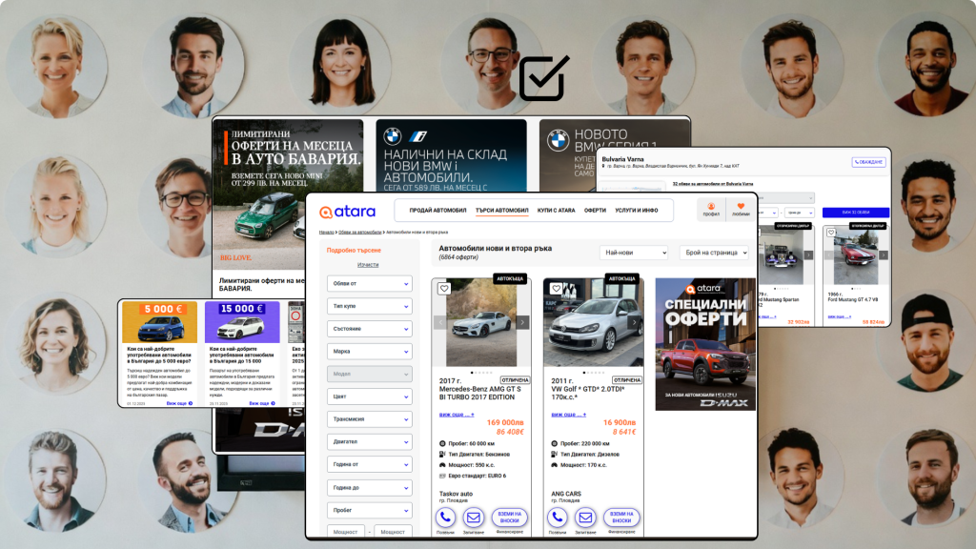Viewport: 976px width, 549px height.
Task: Show next photo of Mercedes-Benz AMG GT S
Action: [x=522, y=322]
